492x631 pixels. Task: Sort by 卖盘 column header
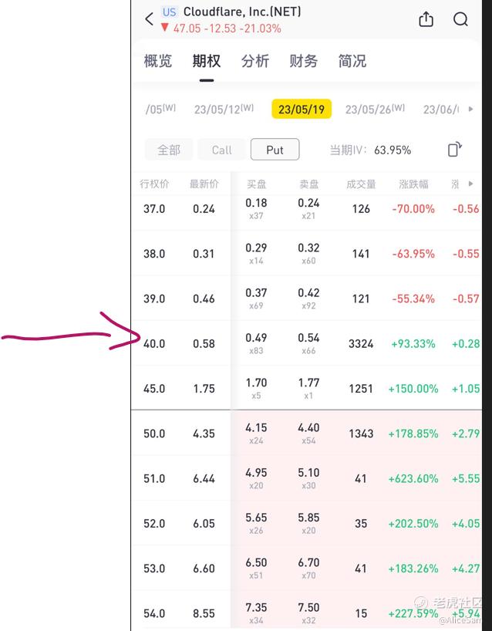point(309,184)
